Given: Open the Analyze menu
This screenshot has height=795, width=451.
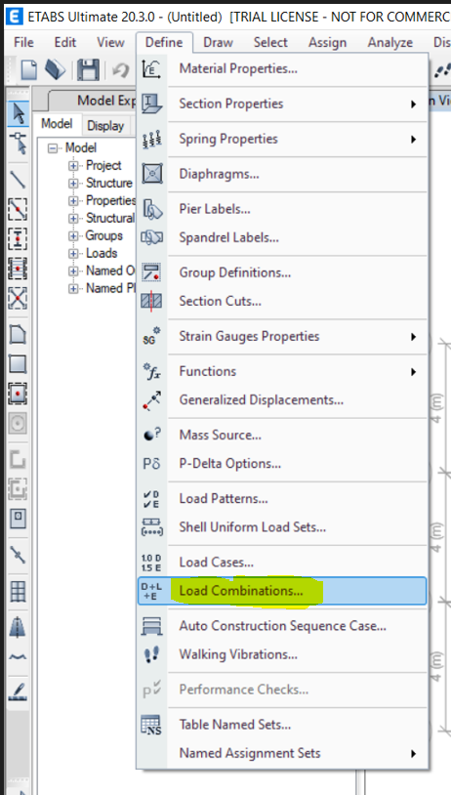Looking at the screenshot, I should pyautogui.click(x=390, y=42).
